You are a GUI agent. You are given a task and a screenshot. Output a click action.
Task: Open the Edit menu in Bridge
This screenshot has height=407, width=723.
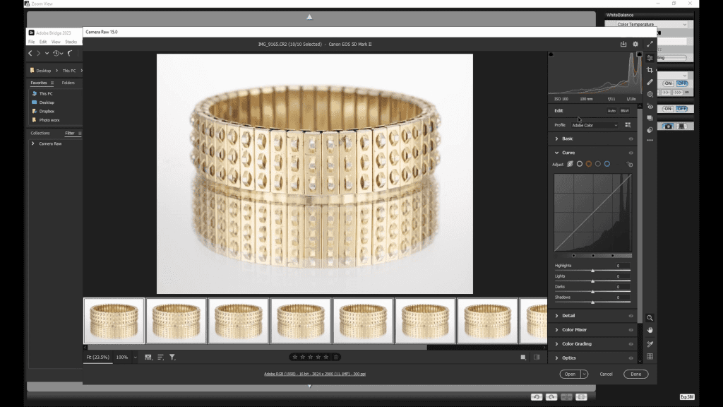(43, 42)
